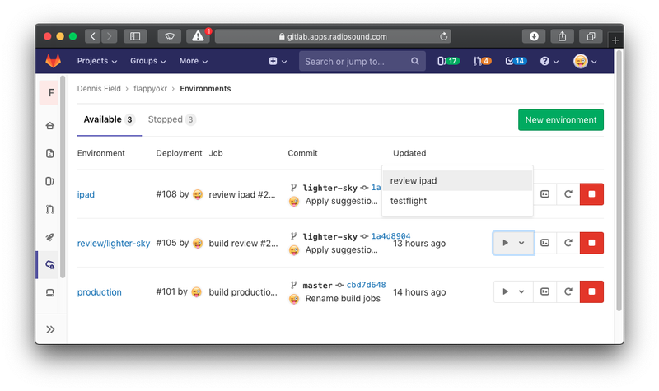659x391 pixels.
Task: Re-deploy the production environment
Action: point(568,291)
